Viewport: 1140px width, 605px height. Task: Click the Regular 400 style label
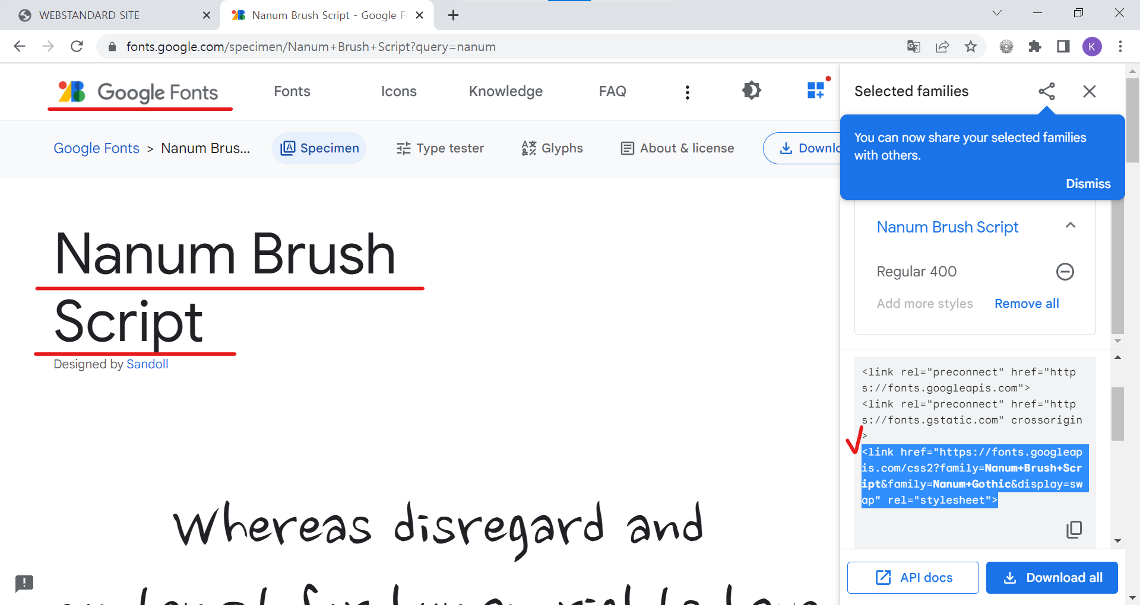point(916,272)
